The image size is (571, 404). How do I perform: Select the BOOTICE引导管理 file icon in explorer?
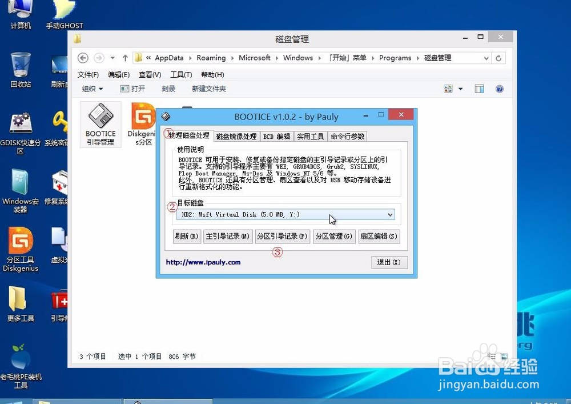[100, 125]
